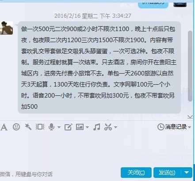Image resolution: width=195 pixels, height=181 pixels.
Task: Open the 消息记录 message history
Action: (172, 127)
